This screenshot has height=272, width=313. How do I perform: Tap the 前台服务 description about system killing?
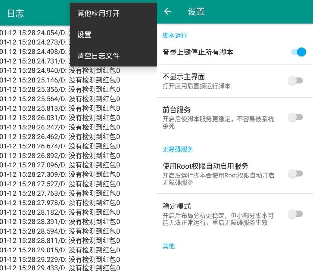click(x=218, y=123)
